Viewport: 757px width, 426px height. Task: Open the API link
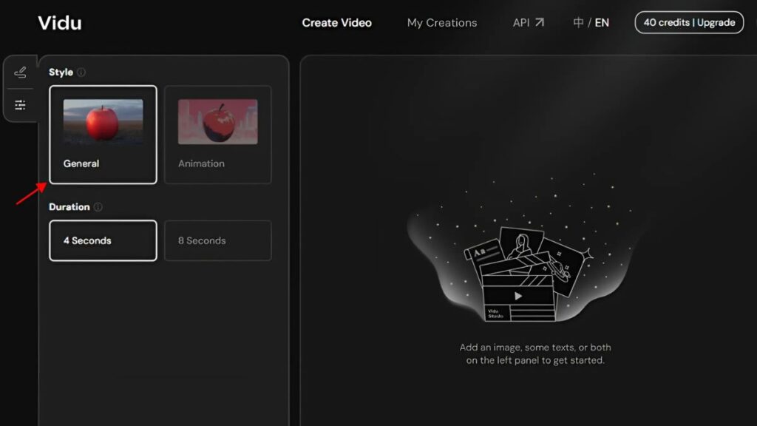click(x=521, y=22)
